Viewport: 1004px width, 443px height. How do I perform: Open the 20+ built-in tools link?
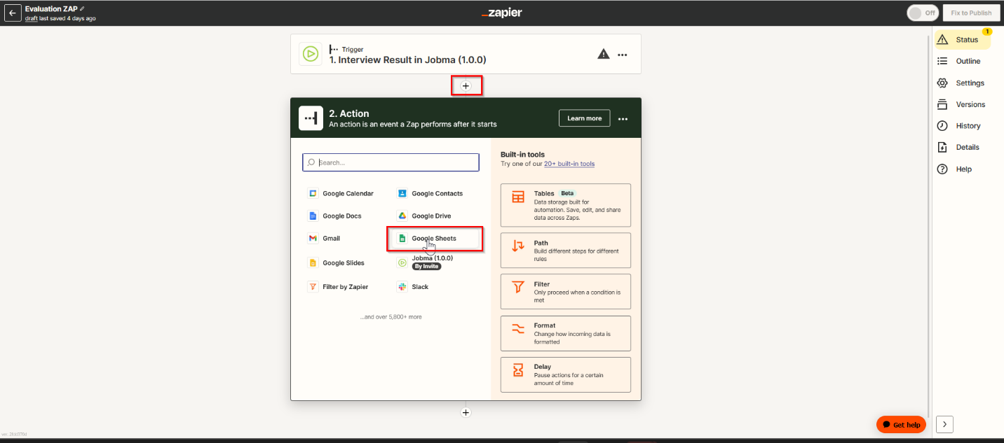[x=569, y=164]
